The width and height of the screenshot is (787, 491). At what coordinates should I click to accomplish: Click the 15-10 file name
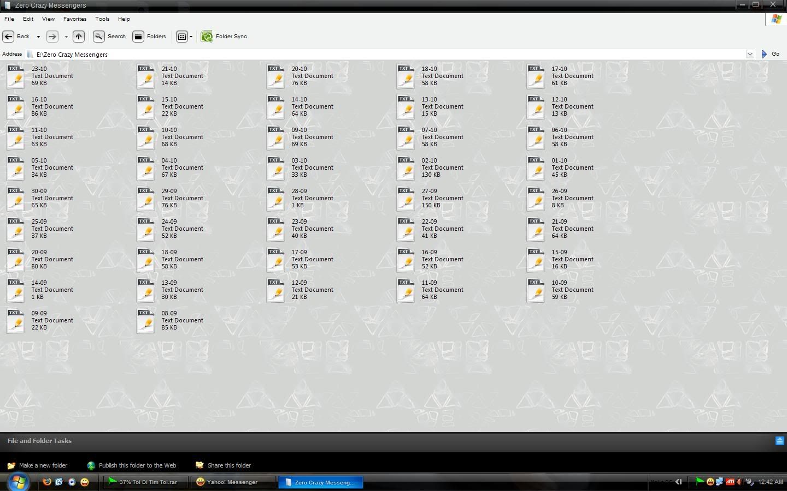(x=169, y=100)
